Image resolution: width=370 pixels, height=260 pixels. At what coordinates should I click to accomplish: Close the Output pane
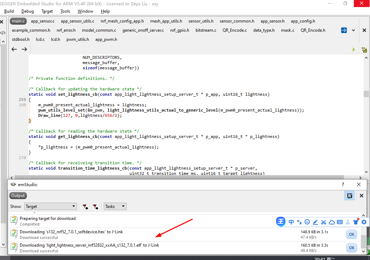361,196
